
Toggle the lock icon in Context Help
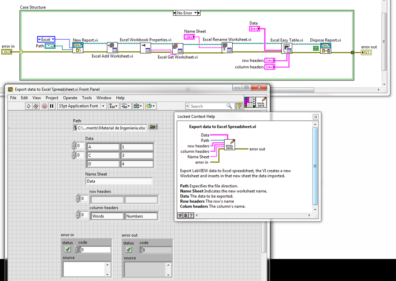(x=186, y=215)
